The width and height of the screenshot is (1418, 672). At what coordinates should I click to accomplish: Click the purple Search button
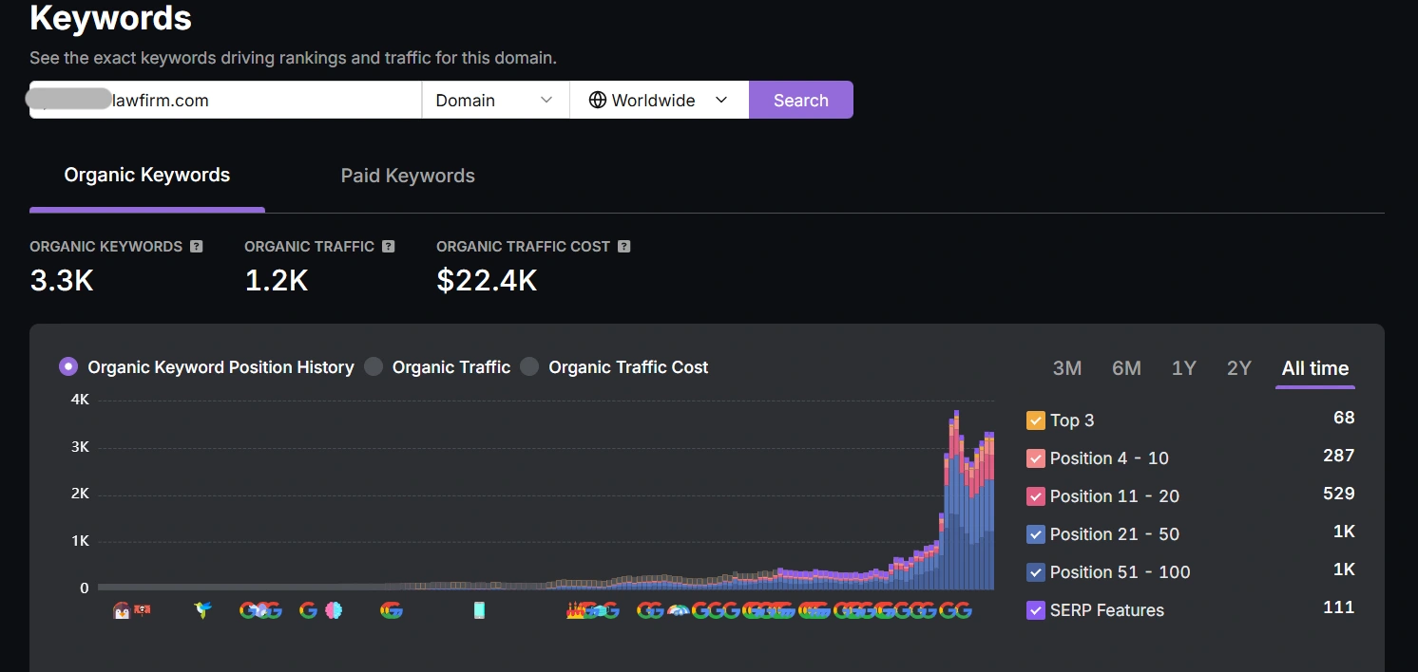pyautogui.click(x=801, y=100)
